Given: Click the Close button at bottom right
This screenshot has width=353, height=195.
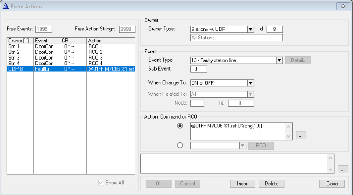Looking at the screenshot, I should pos(332,184).
